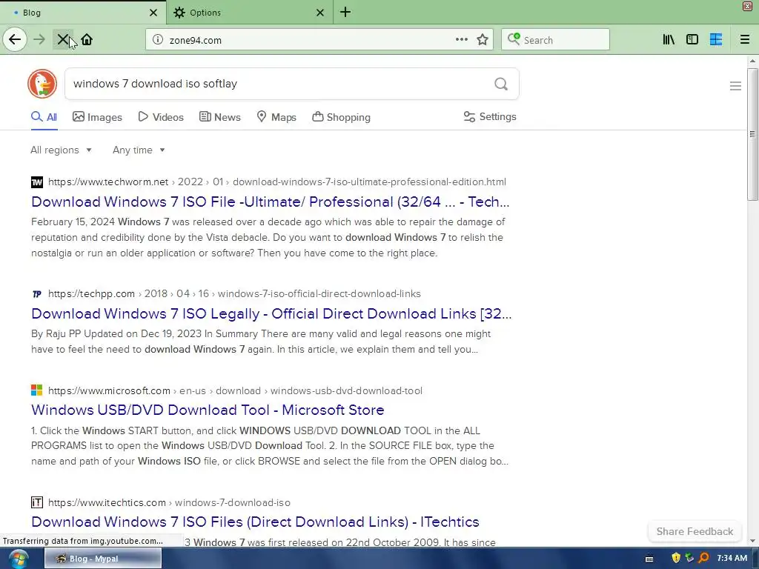Close the Options tab
The image size is (759, 569).
click(320, 13)
